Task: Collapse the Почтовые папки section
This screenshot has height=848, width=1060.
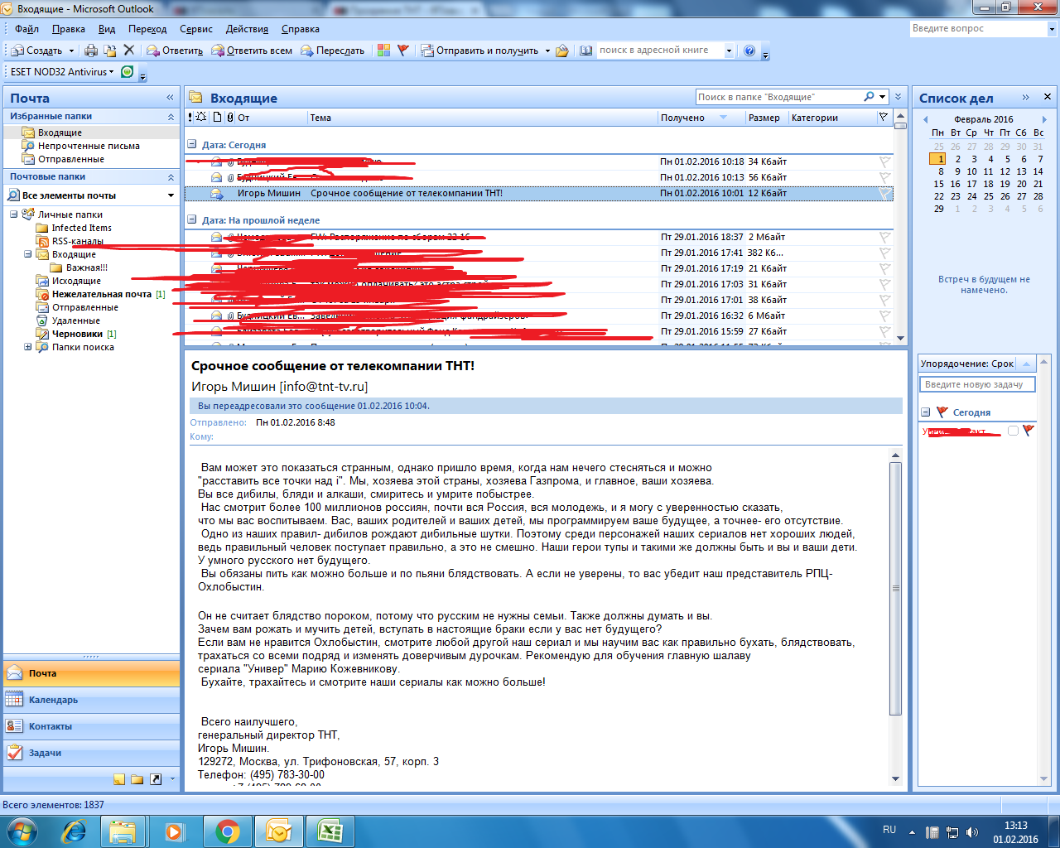Action: click(x=171, y=177)
